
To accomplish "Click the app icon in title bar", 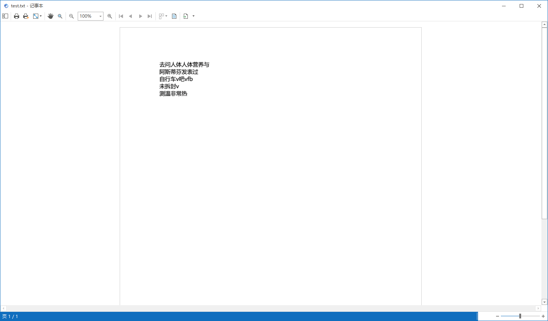I will (x=6, y=6).
